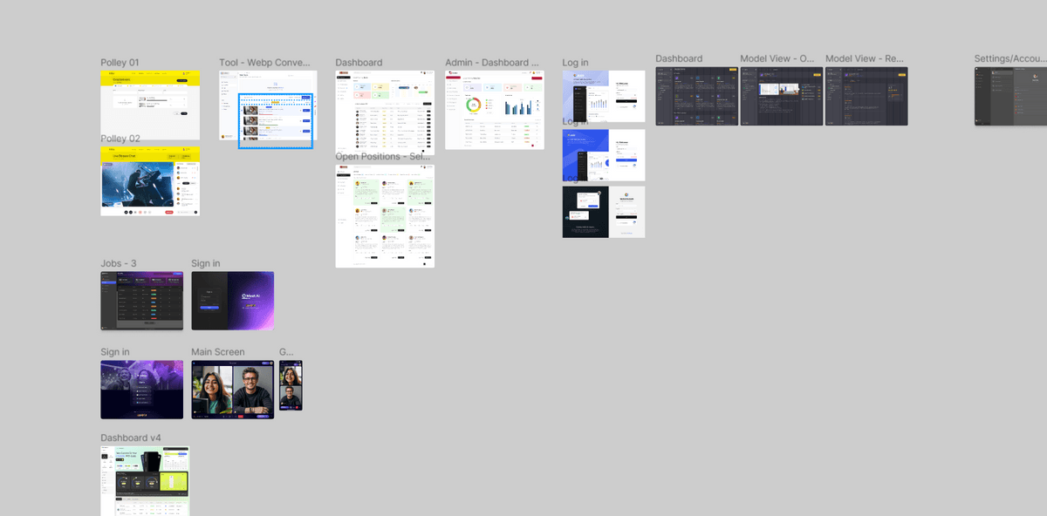1047x516 pixels.
Task: Select the Main Screen video call thumbnail
Action: [x=232, y=390]
